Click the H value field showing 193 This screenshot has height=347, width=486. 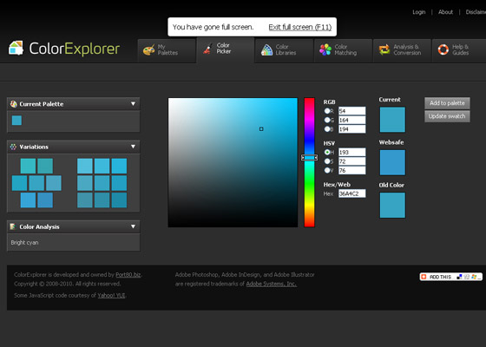coord(351,152)
